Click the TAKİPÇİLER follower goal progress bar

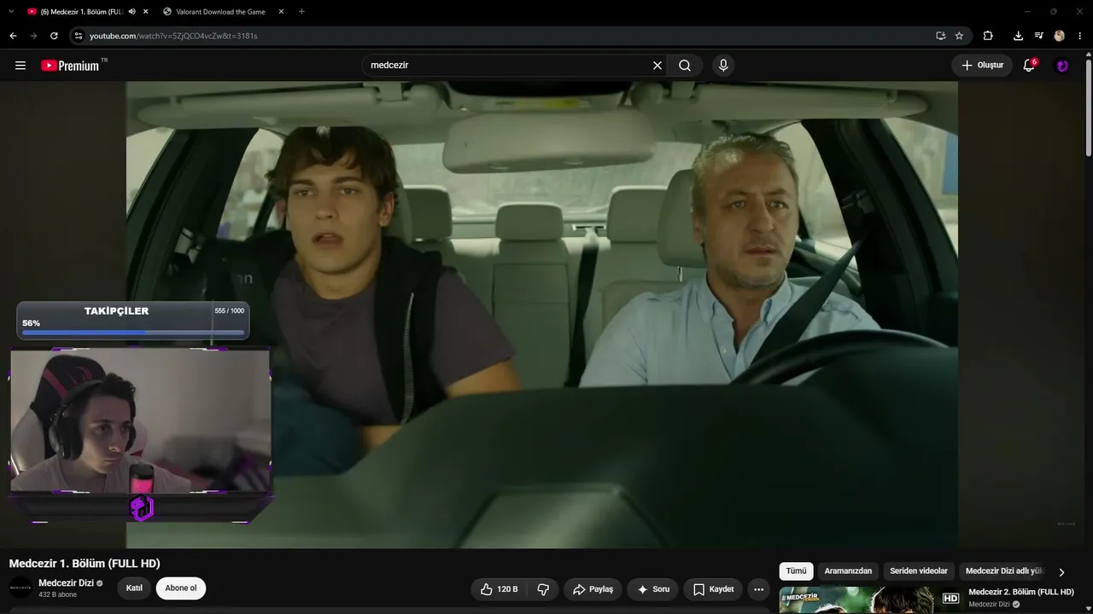click(133, 333)
